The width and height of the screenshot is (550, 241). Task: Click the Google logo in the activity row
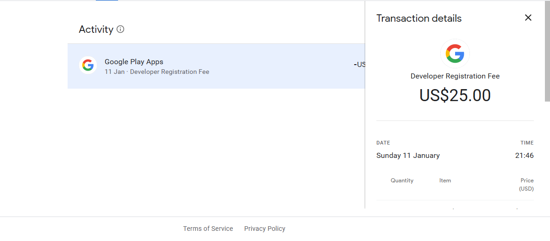[87, 66]
